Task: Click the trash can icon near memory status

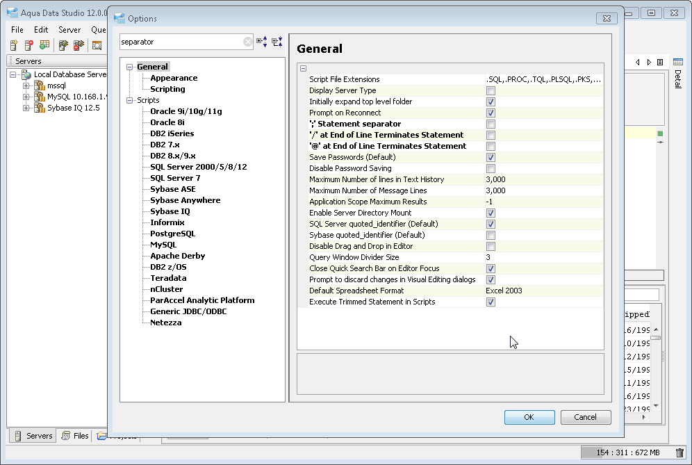Action: click(679, 452)
